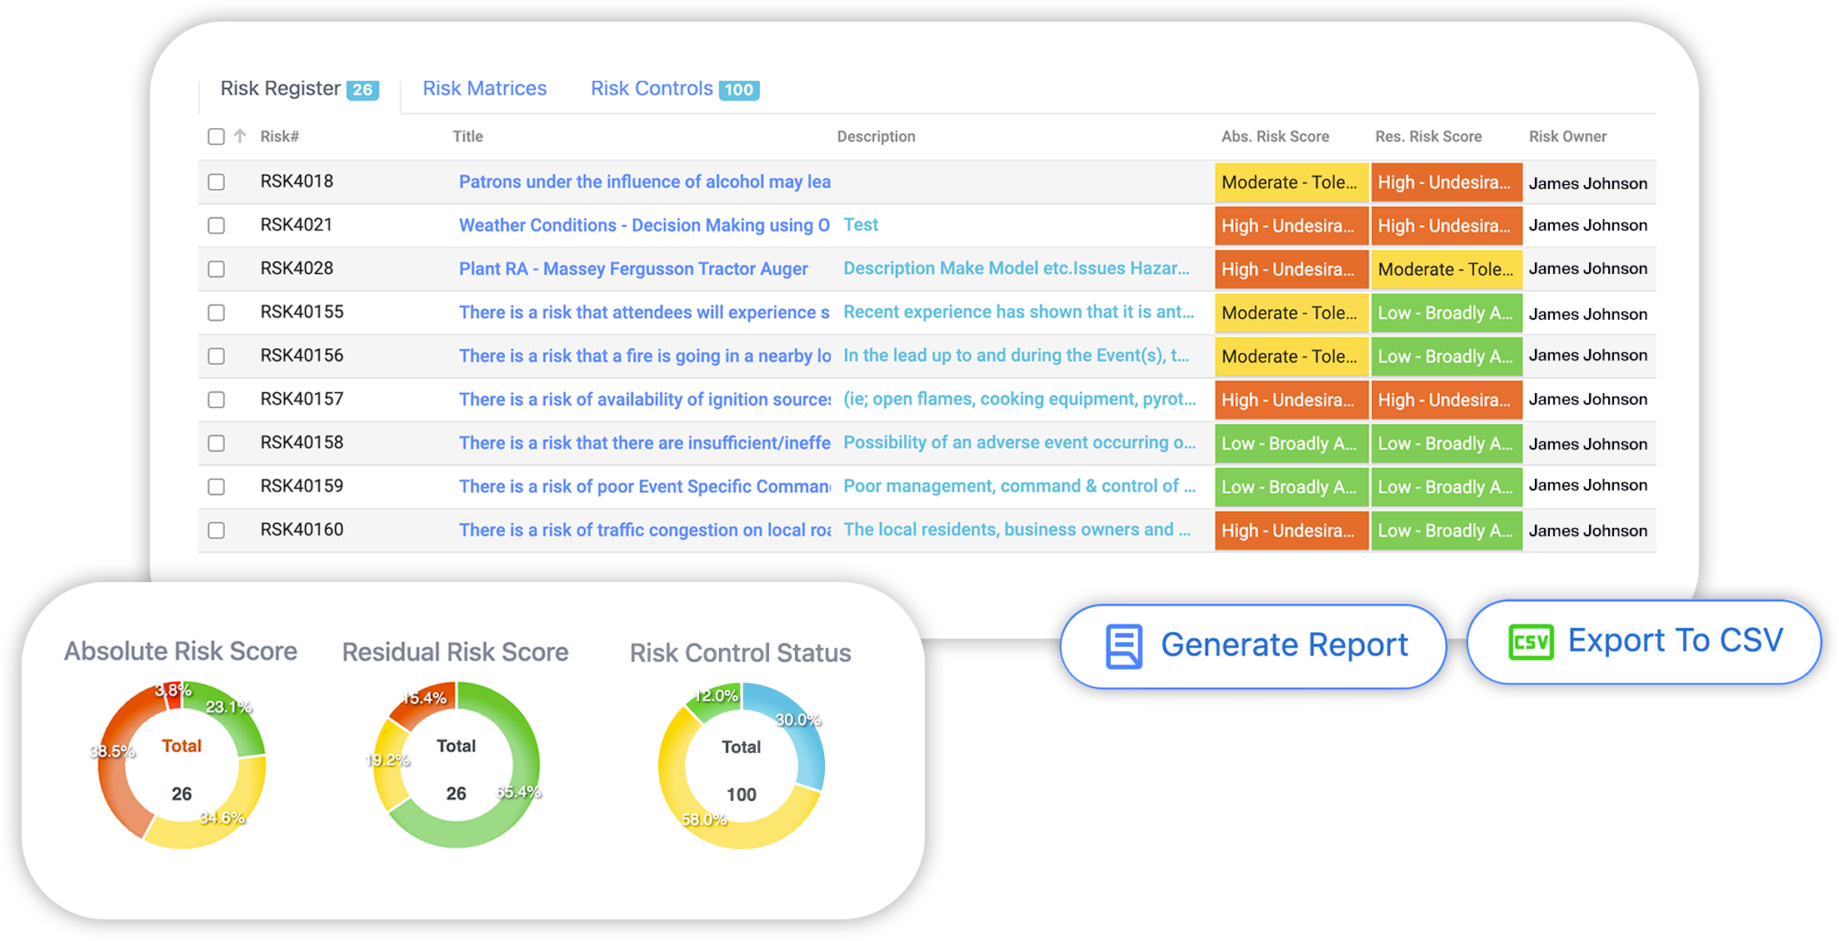Check the box for RSK4018
Image resolution: width=1839 pixels, height=941 pixels.
pyautogui.click(x=216, y=182)
